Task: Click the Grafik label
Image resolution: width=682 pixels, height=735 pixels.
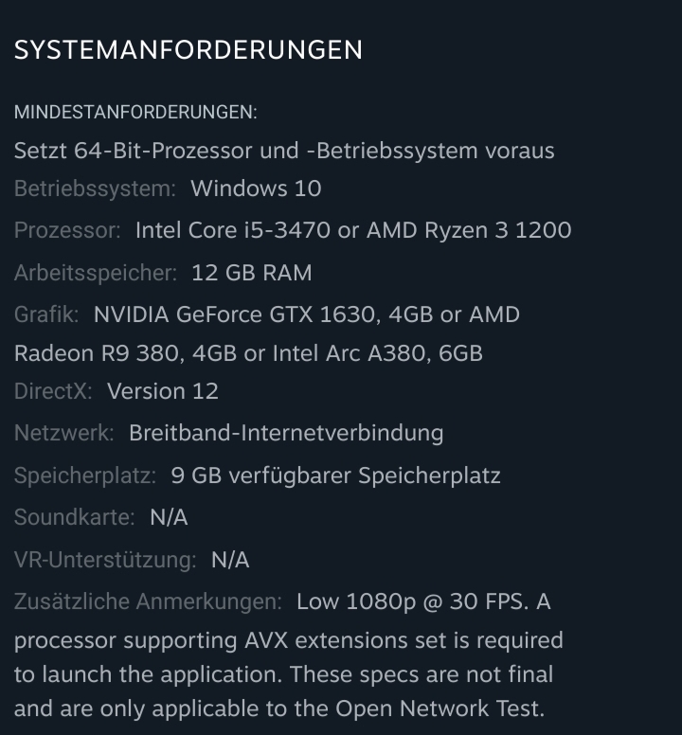Action: click(x=46, y=314)
